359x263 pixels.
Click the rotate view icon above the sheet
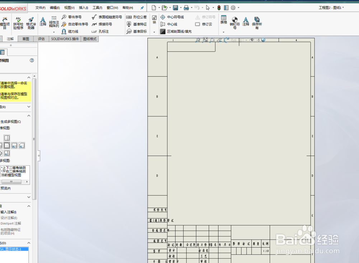(x=227, y=40)
